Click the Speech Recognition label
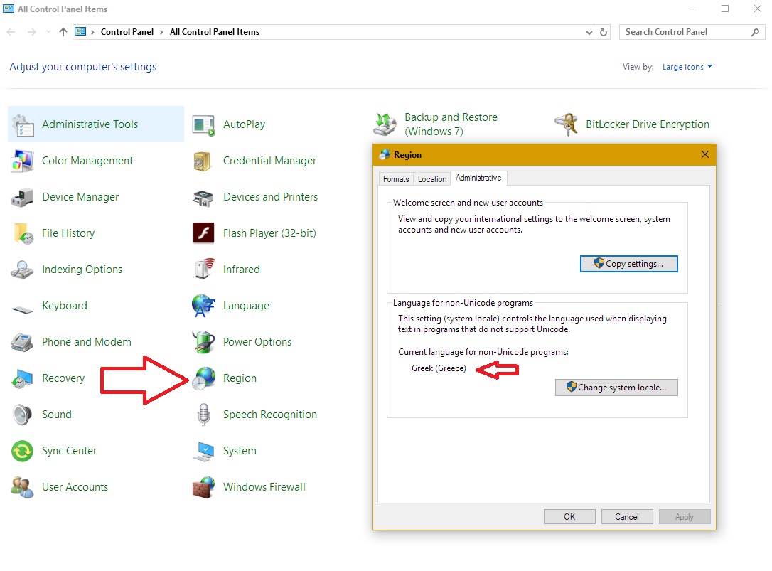The height and width of the screenshot is (571, 772). [270, 415]
